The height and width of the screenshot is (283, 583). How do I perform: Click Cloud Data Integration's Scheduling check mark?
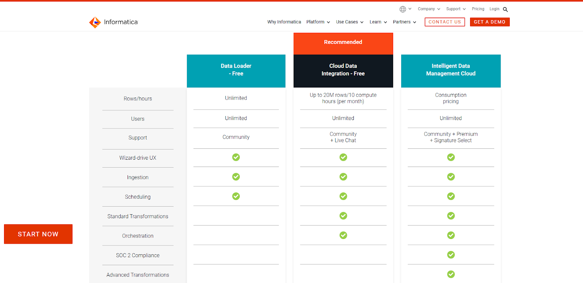pyautogui.click(x=343, y=196)
